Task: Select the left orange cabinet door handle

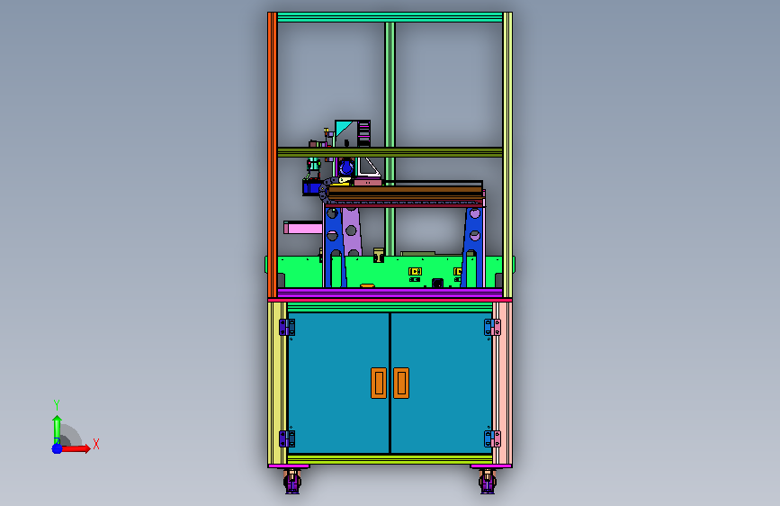Action: click(x=379, y=383)
